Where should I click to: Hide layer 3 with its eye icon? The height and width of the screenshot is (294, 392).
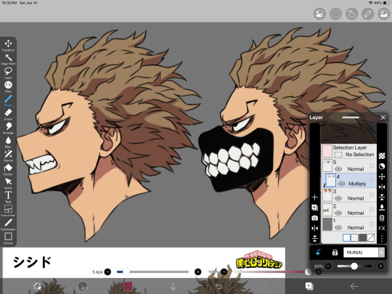coord(338,198)
